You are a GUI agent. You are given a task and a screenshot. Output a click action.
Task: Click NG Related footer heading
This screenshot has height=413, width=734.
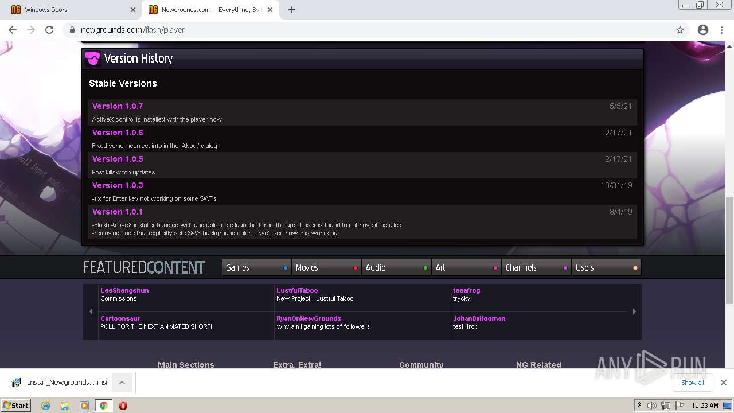(538, 365)
